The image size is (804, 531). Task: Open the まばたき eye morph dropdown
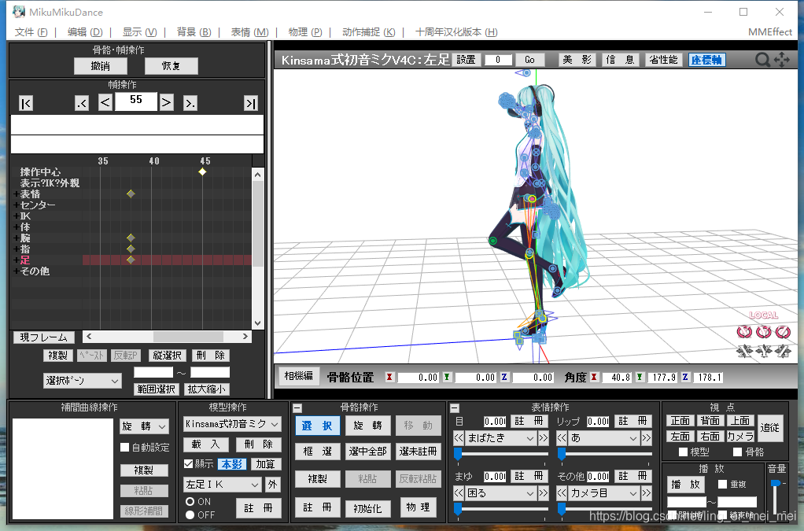(x=500, y=438)
